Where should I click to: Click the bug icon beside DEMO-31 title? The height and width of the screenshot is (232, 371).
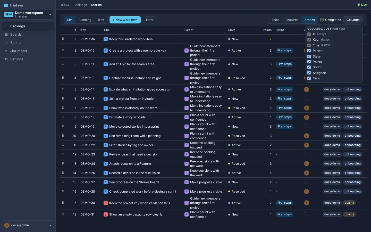[x=106, y=214]
